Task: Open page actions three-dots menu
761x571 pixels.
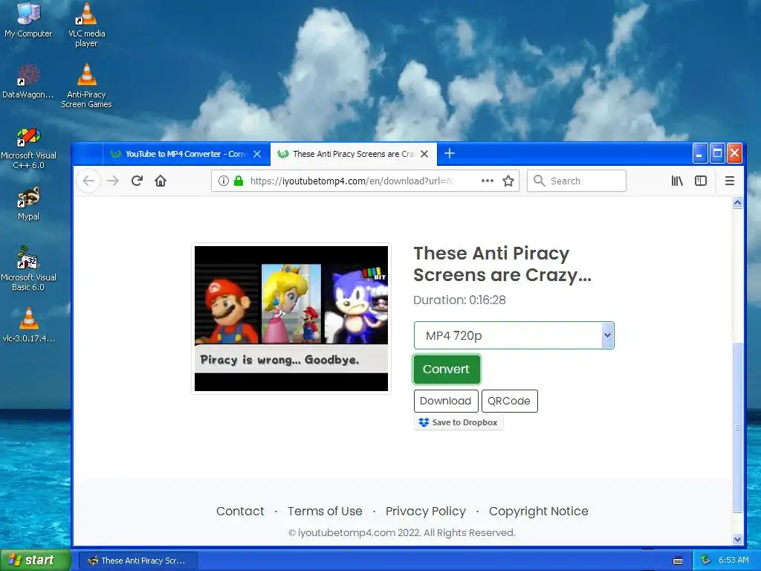Action: coord(488,181)
